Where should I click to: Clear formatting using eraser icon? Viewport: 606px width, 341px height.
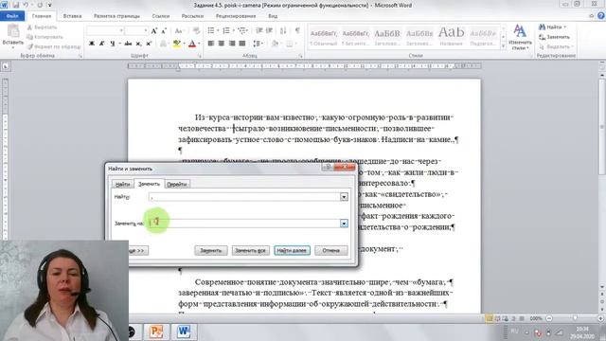[x=196, y=30]
